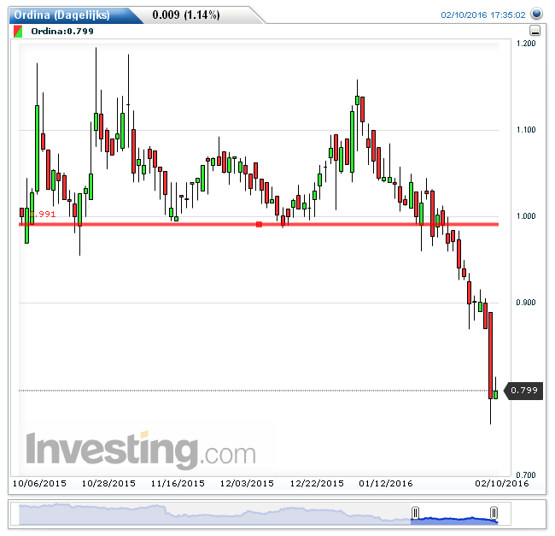
Task: Click the 1.200 price axis label
Action: [x=526, y=44]
